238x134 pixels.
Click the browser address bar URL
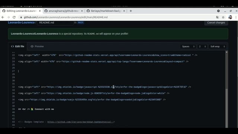[66, 17]
